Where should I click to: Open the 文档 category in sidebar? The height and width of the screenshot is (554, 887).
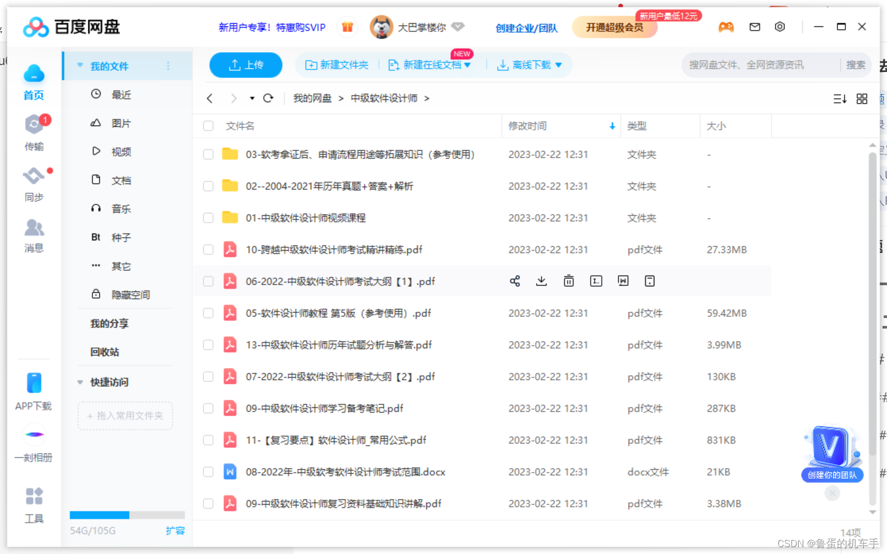point(121,180)
